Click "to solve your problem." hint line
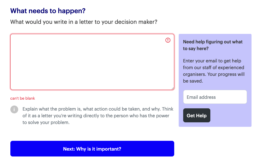The image size is (256, 159). click(x=46, y=122)
